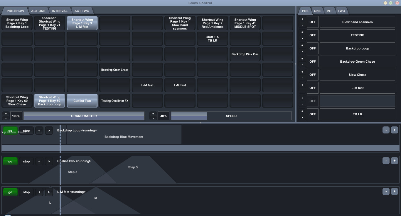The width and height of the screenshot is (401, 216).
Task: Stop the Backdrop Loop cuelist
Action: pos(26,131)
